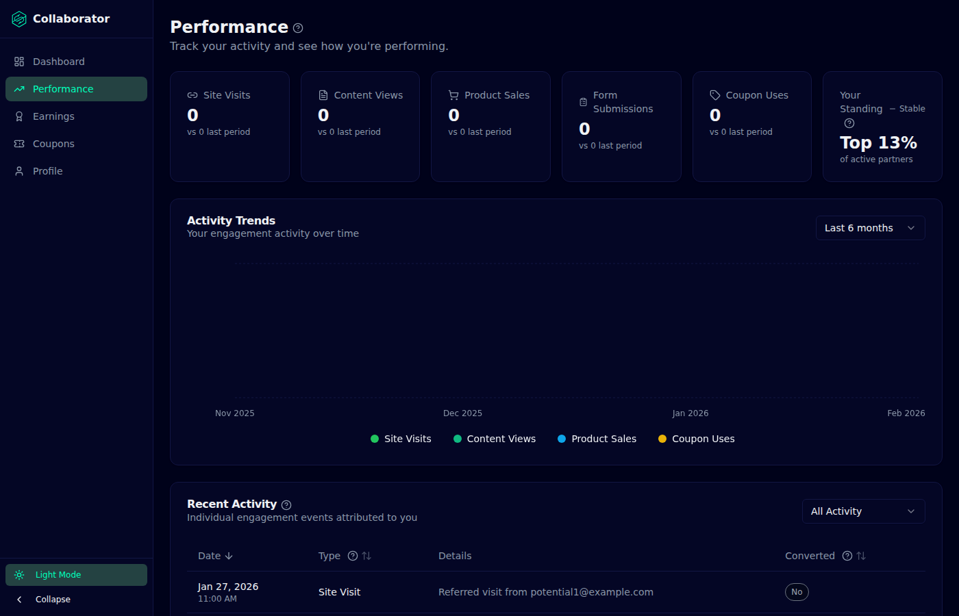The image size is (959, 616).
Task: Go to the Earnings page
Action: point(76,116)
